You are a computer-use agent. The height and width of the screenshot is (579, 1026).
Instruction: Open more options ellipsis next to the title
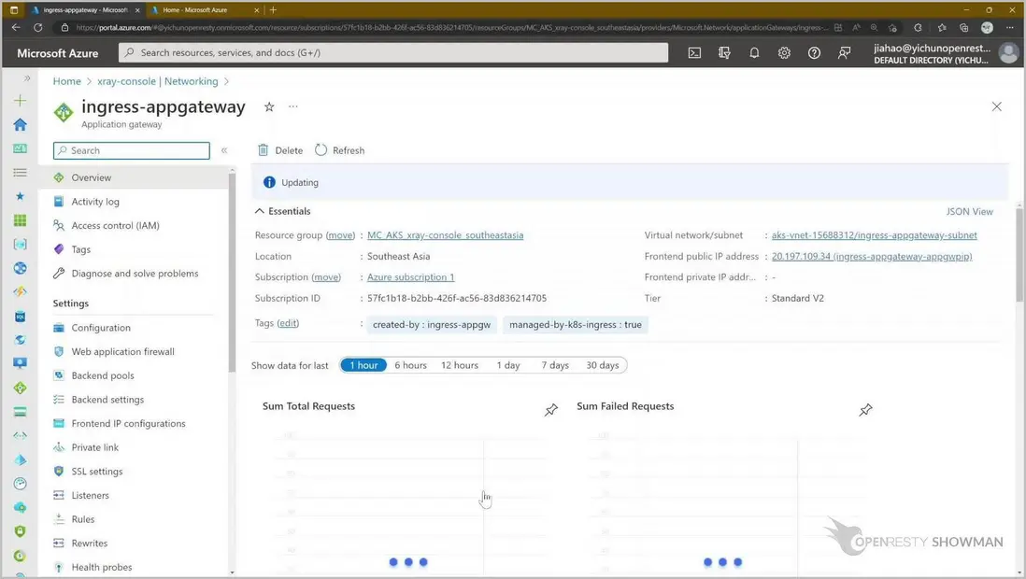click(293, 106)
